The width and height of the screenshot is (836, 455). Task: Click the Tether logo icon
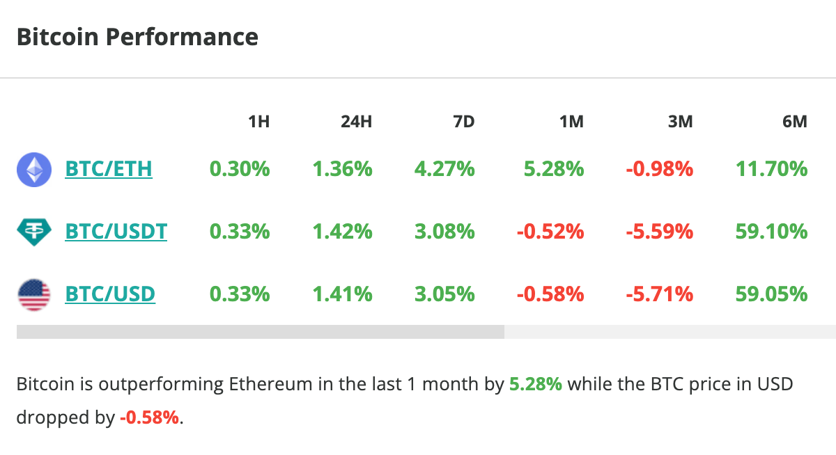point(33,232)
